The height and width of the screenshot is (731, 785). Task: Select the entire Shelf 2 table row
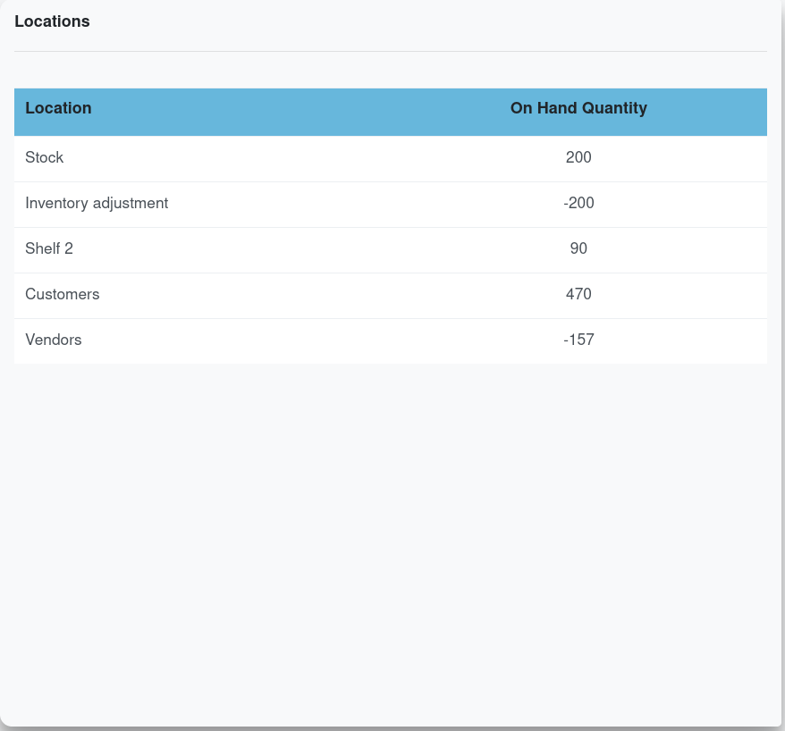(313, 249)
